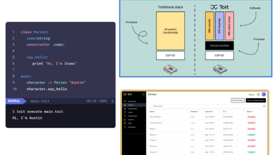Click the Dashboard icon in the sidebar
This screenshot has height=155, width=276.
click(x=125, y=101)
